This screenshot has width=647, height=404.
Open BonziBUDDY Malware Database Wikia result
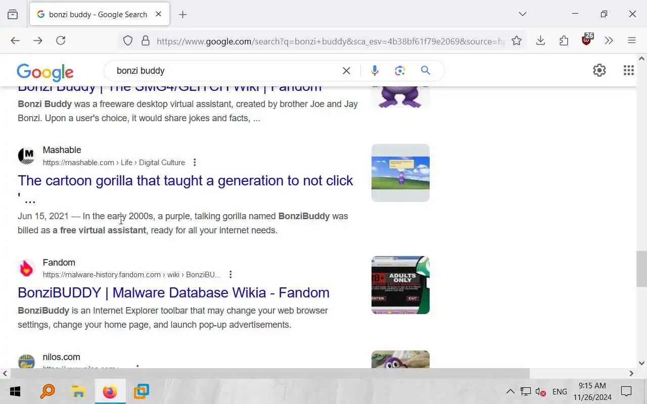click(173, 292)
